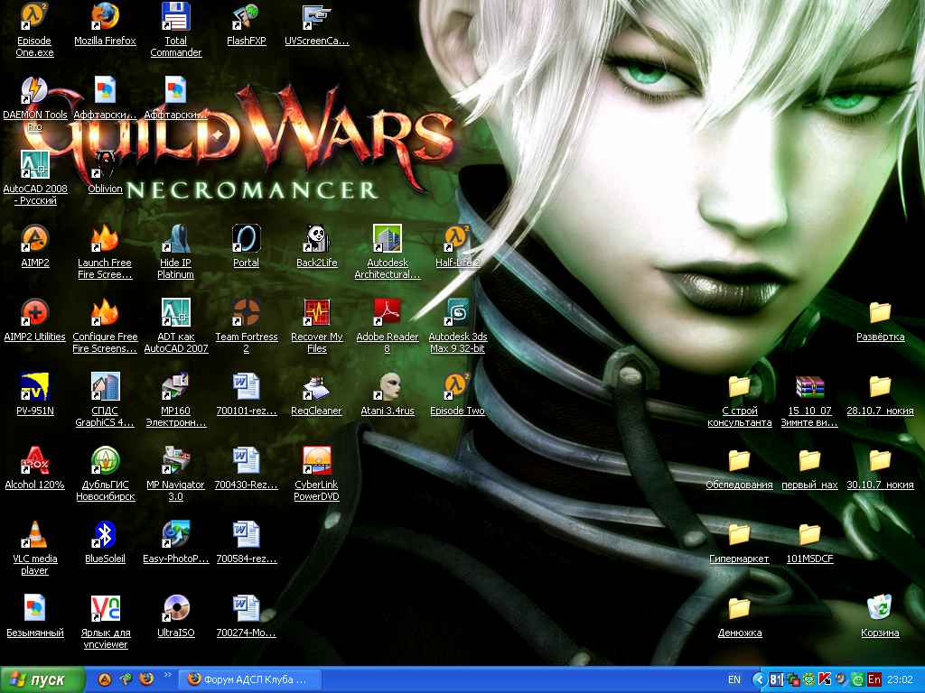Click the пуск Start button
925x693 pixels.
coord(42,679)
